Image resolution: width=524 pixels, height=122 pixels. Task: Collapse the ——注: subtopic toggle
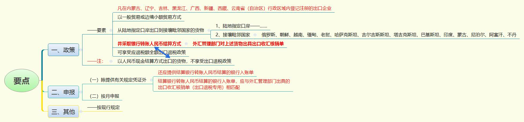coord(111,61)
